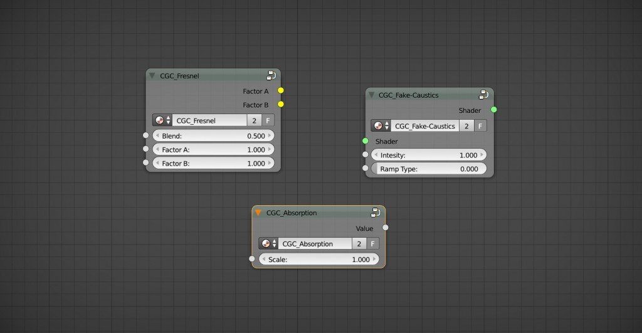The width and height of the screenshot is (642, 333).
Task: Decrease Intesity with its left arrow
Action: (x=376, y=155)
